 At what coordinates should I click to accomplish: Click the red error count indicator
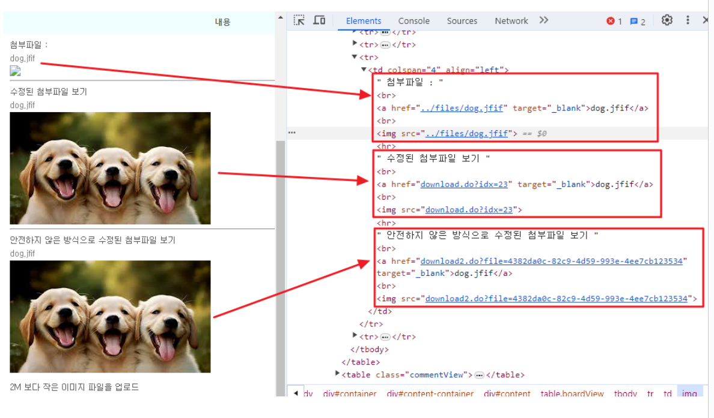(614, 21)
